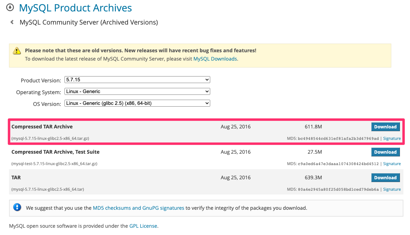The height and width of the screenshot is (235, 410).
Task: Download the Compressed TAR Archive 611.8M
Action: 385,127
